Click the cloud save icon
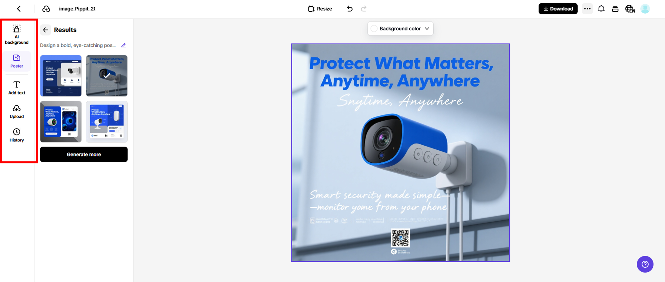 coord(46,9)
